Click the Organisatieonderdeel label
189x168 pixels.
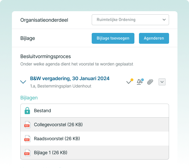[44, 20]
